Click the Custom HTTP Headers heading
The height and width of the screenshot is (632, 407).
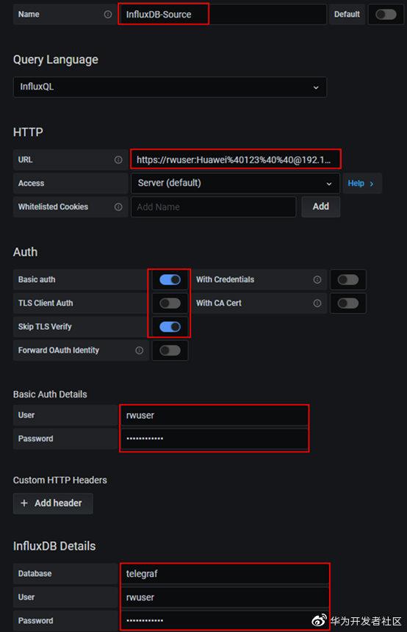[x=60, y=481]
